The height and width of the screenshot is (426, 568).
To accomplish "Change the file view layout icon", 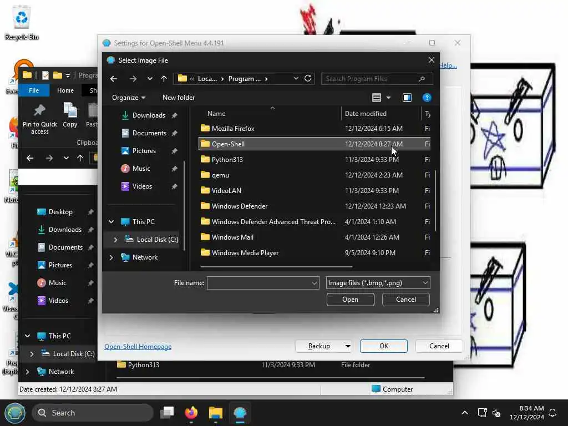I will click(377, 98).
